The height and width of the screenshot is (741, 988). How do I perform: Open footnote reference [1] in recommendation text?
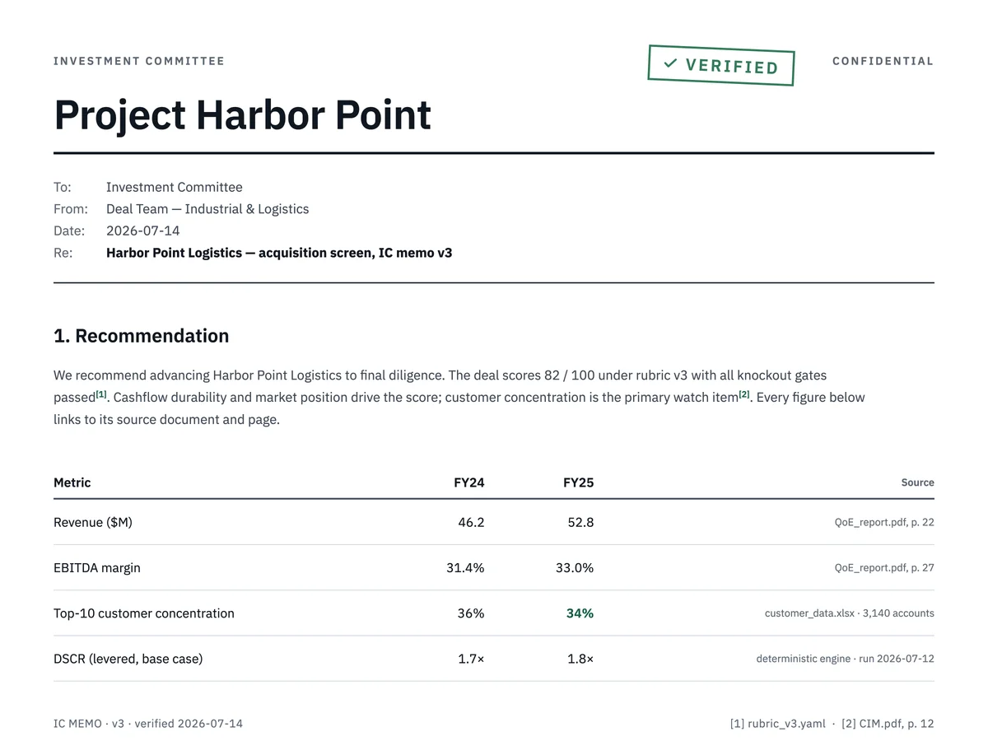101,394
